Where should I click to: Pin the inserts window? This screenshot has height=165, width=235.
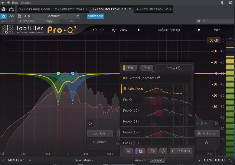tap(222, 3)
